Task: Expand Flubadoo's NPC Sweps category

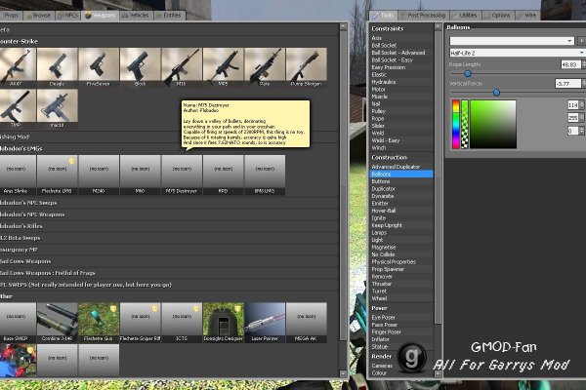Action: point(169,203)
